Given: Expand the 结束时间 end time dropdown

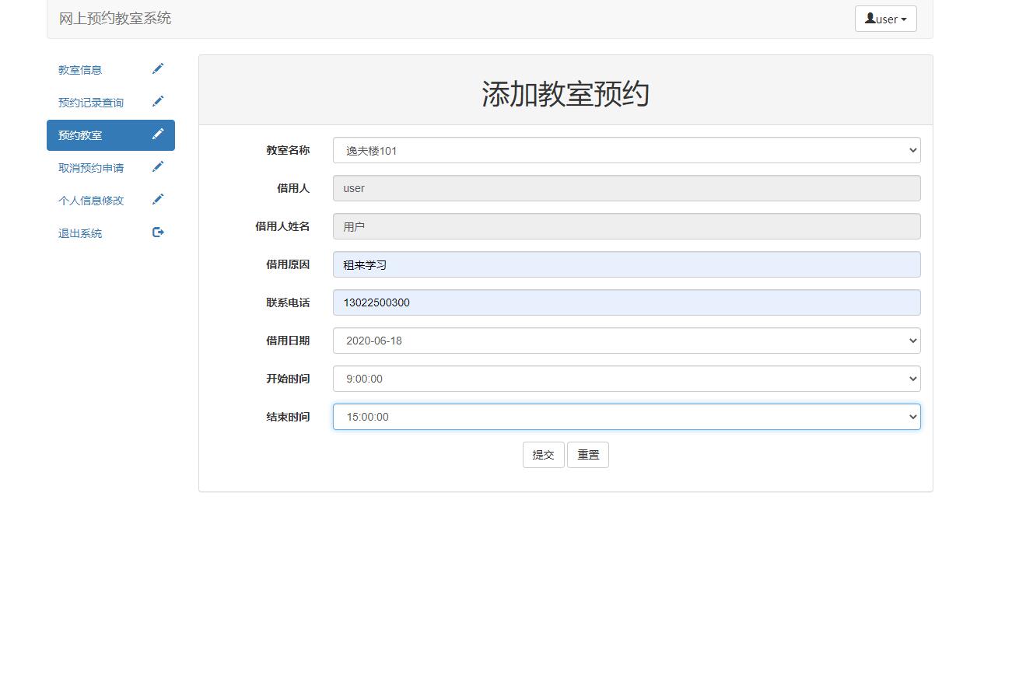Looking at the screenshot, I should (x=911, y=417).
